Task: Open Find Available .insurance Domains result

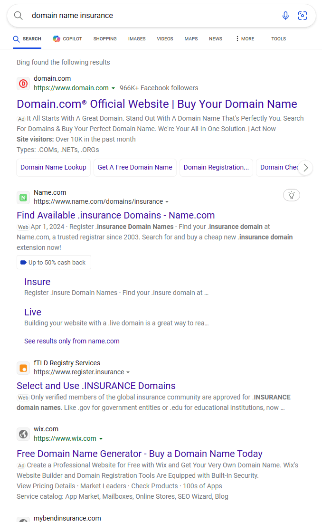Action: click(x=115, y=215)
